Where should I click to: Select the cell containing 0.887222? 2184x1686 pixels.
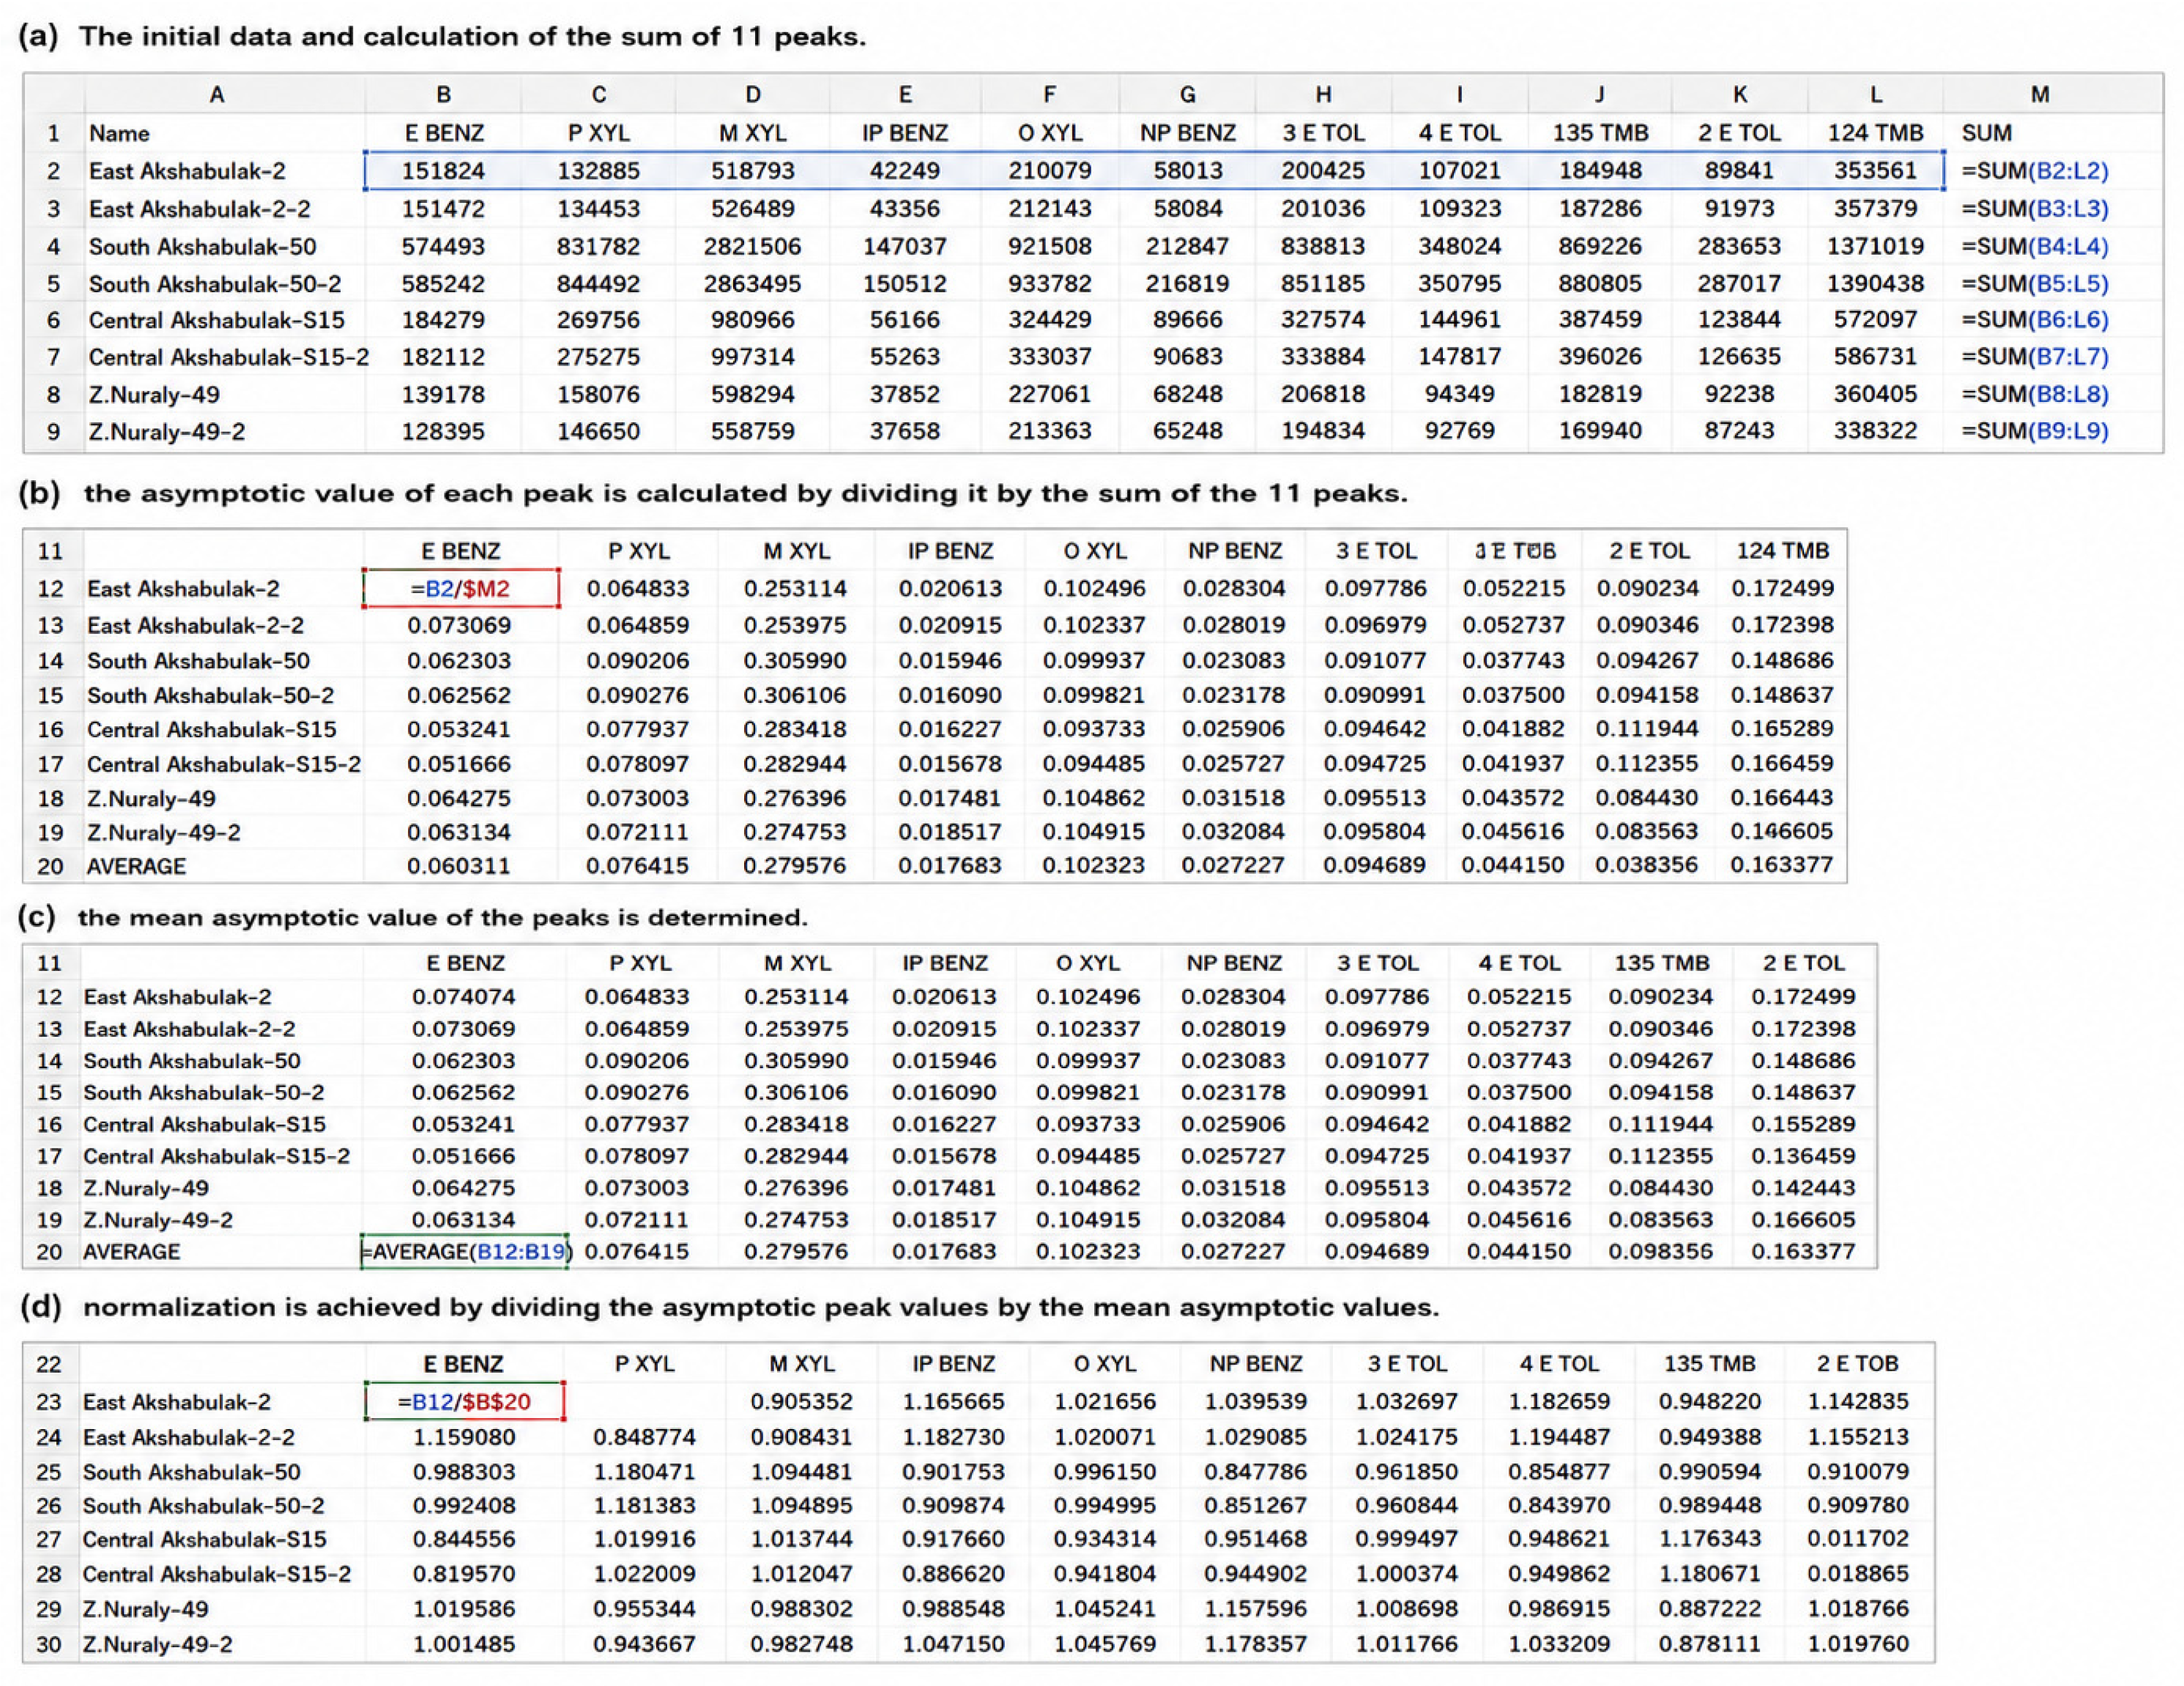click(x=1709, y=1609)
